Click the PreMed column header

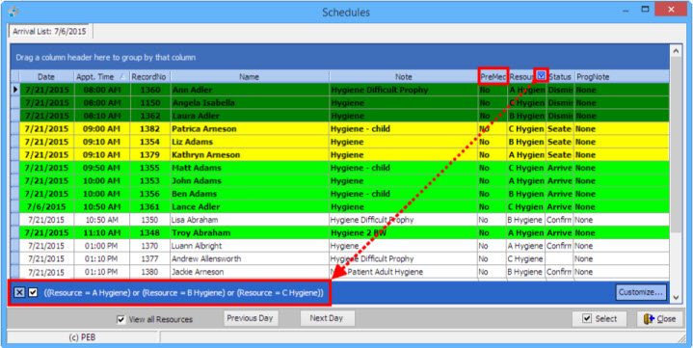[493, 77]
